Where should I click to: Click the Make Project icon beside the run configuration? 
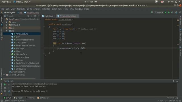(x=152, y=12)
